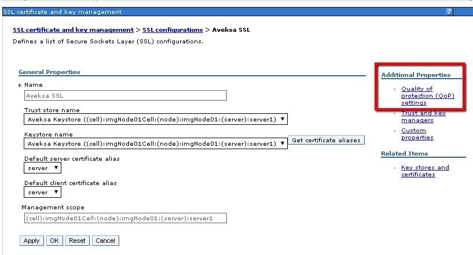The width and height of the screenshot is (473, 255).
Task: Go to the Custom properties link
Action: [417, 134]
